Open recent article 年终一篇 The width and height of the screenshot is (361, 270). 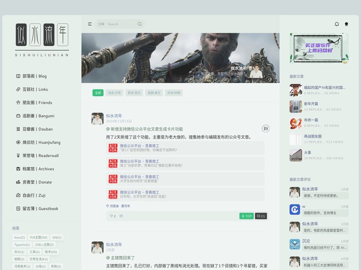(311, 120)
